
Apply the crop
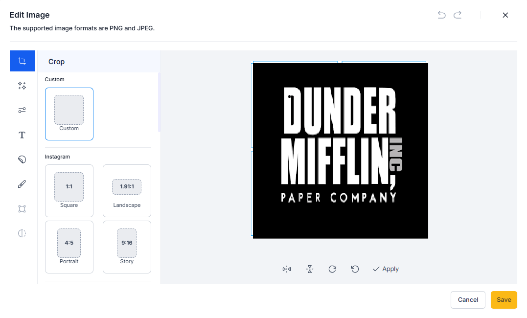386,269
